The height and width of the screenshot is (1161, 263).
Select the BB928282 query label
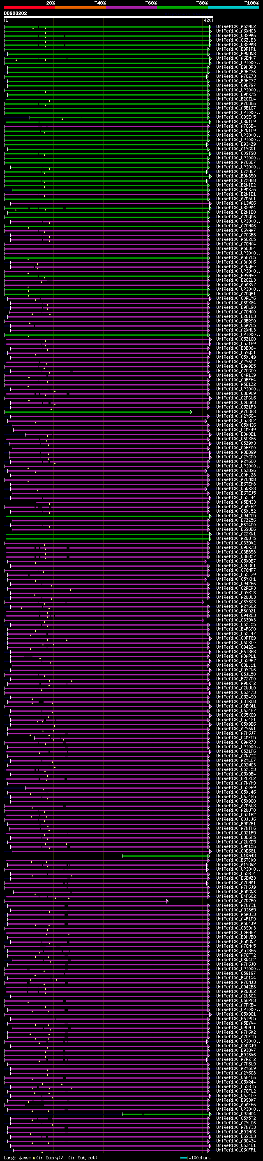(15, 14)
